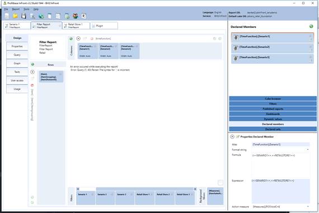The height and width of the screenshot is (213, 319).
Task: Open the Help menu
Action: coord(36,9)
